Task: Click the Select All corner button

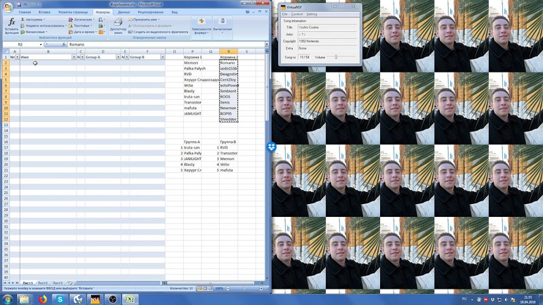Action: (x=5, y=52)
